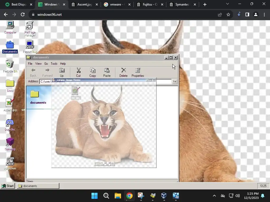Share this page from Chrome omnibox
270x202 pixels.
220,15
